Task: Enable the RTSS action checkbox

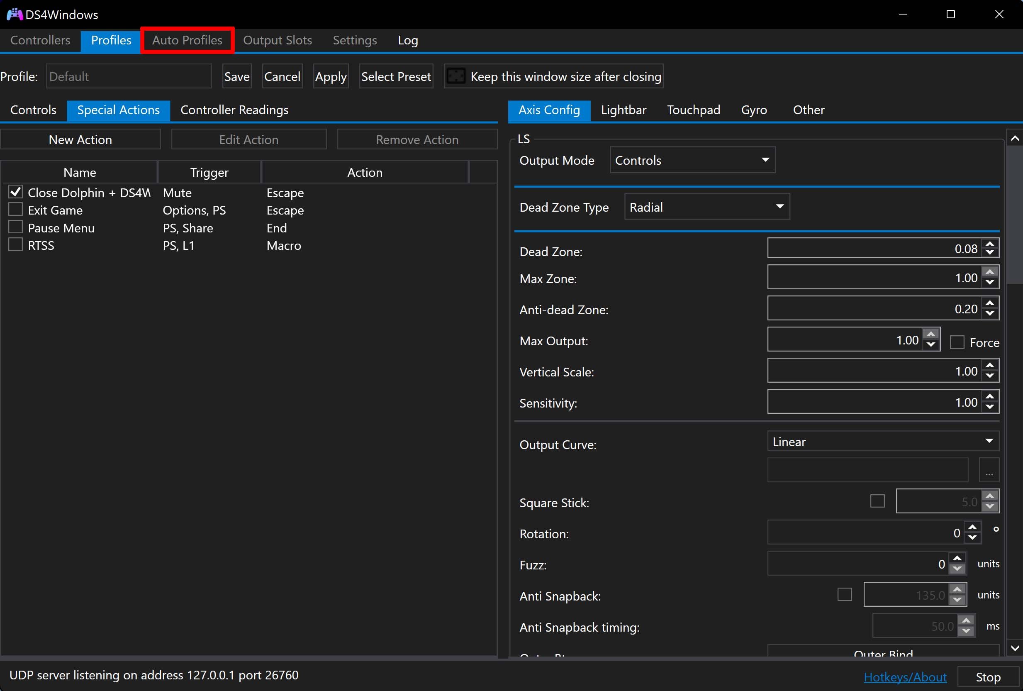Action: [x=15, y=245]
